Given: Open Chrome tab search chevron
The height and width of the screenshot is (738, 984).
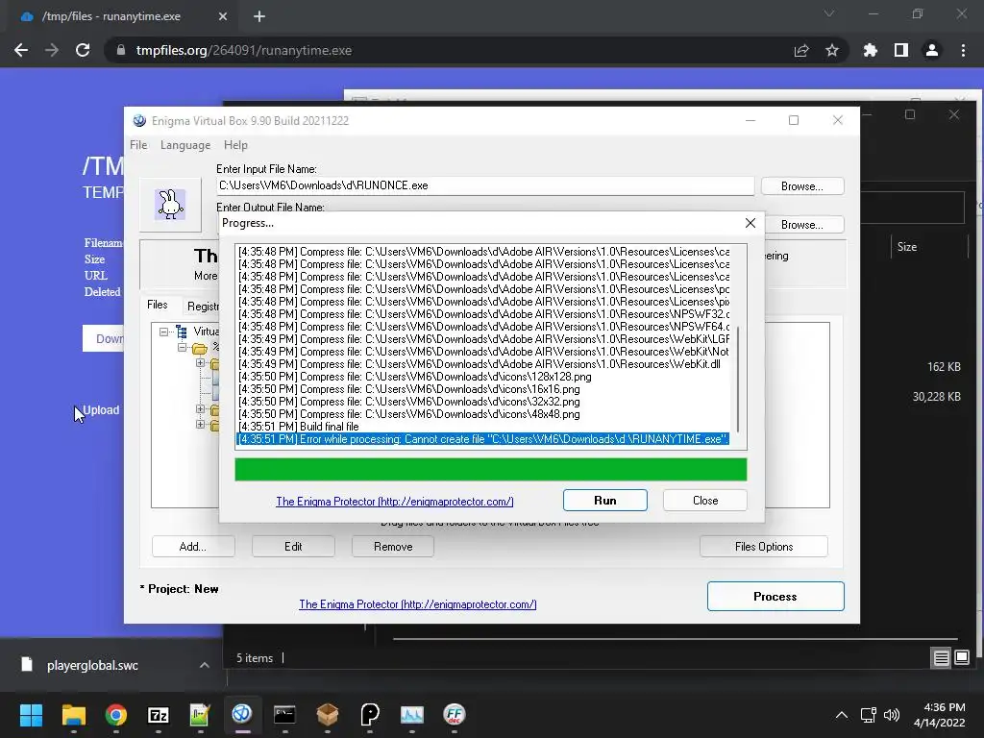Looking at the screenshot, I should click(x=829, y=13).
